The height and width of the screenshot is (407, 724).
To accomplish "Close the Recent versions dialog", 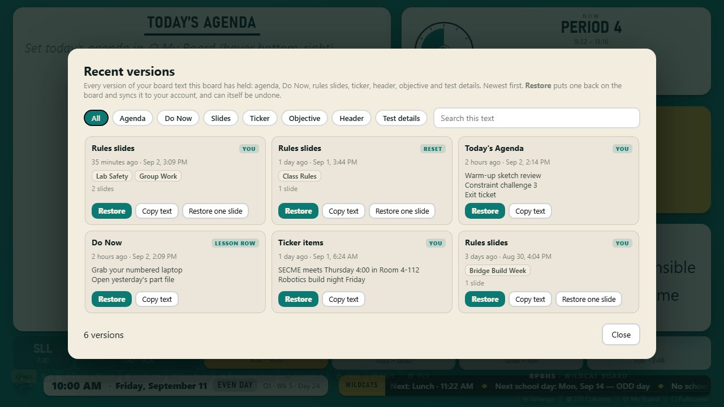I will [x=620, y=335].
